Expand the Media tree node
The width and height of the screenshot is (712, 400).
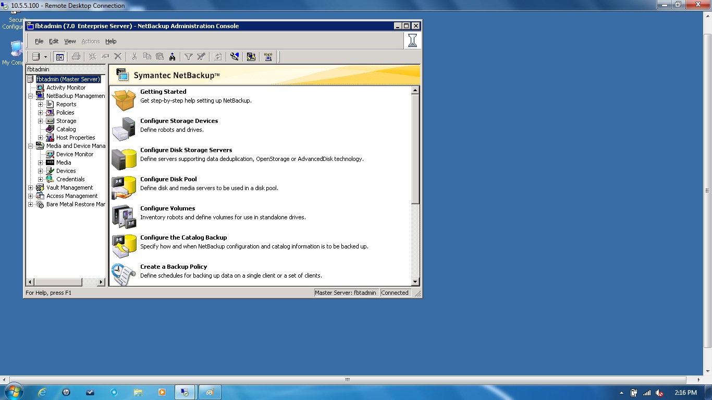pos(40,162)
